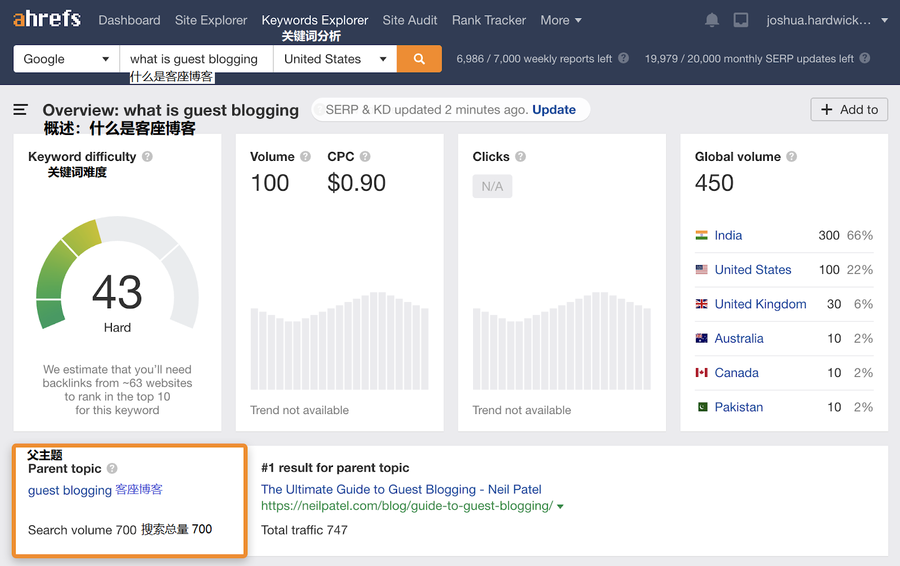Expand the neilpatel.com URL dropdown arrow

click(560, 506)
